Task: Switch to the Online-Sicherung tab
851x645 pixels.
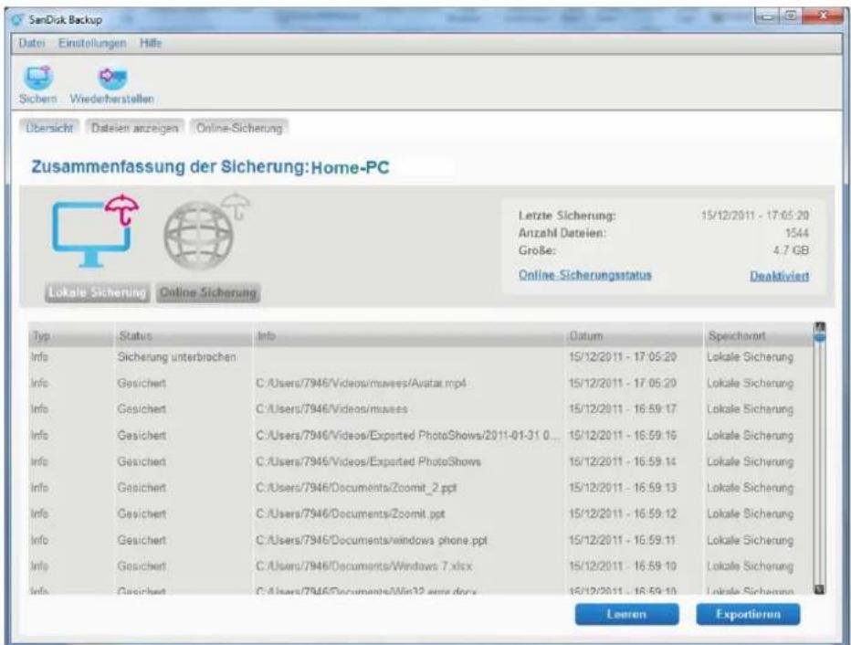Action: pos(239,128)
